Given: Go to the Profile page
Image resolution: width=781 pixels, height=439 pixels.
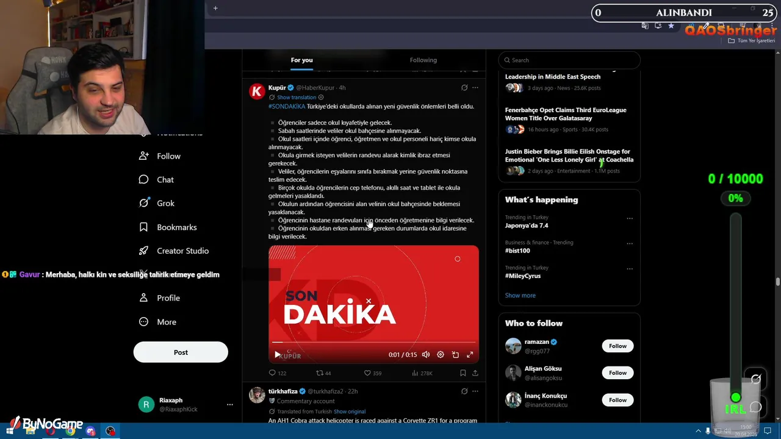Looking at the screenshot, I should click(x=159, y=298).
